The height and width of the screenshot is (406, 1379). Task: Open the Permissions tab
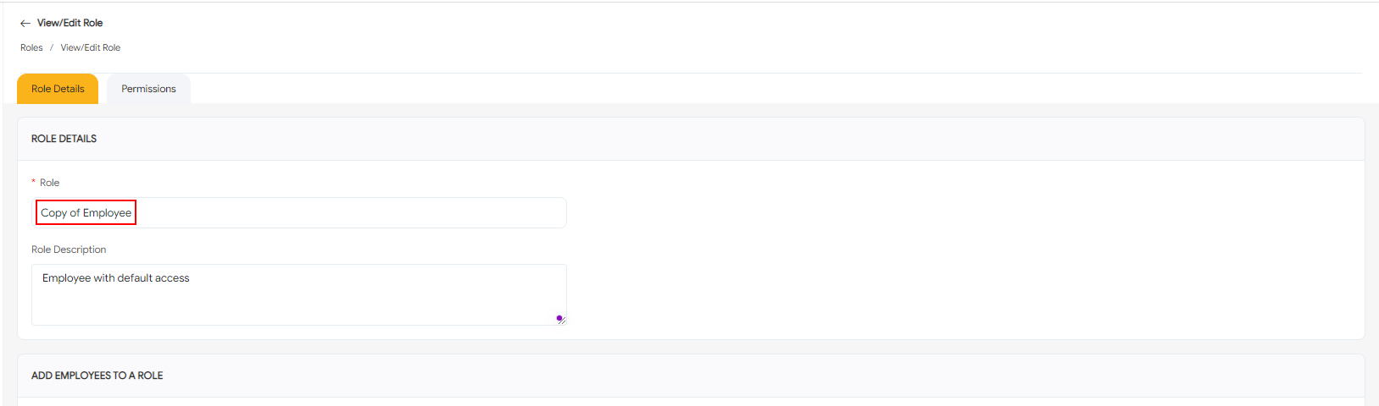148,89
